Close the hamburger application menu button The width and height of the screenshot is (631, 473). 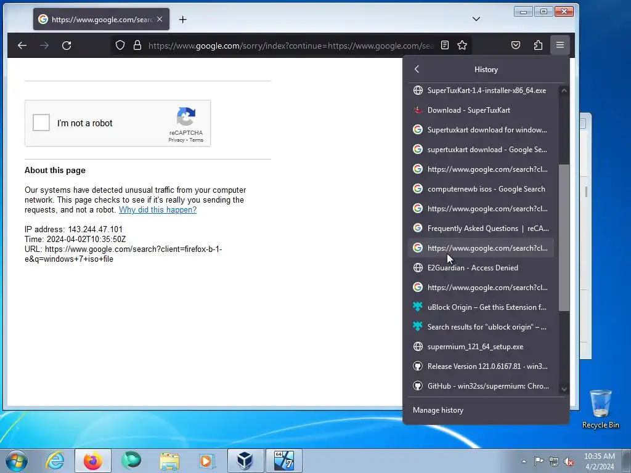click(560, 45)
